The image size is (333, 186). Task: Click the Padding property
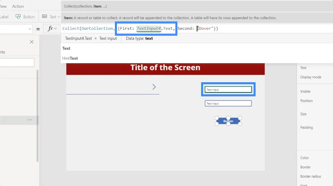(306, 127)
